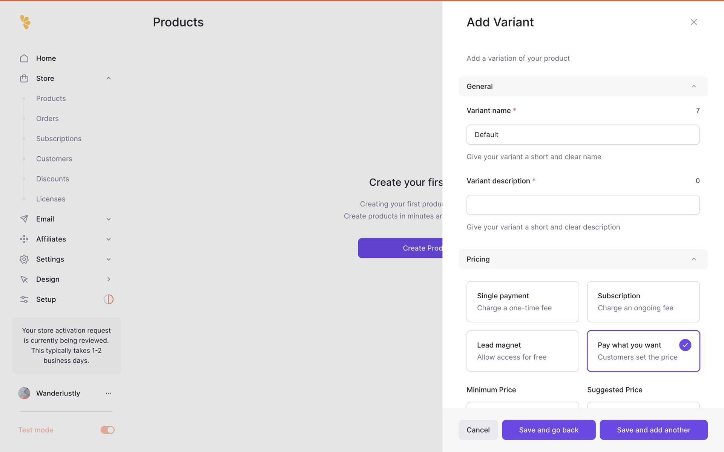Expand the Affiliates menu chevron
Viewport: 724px width, 452px height.
pos(109,239)
